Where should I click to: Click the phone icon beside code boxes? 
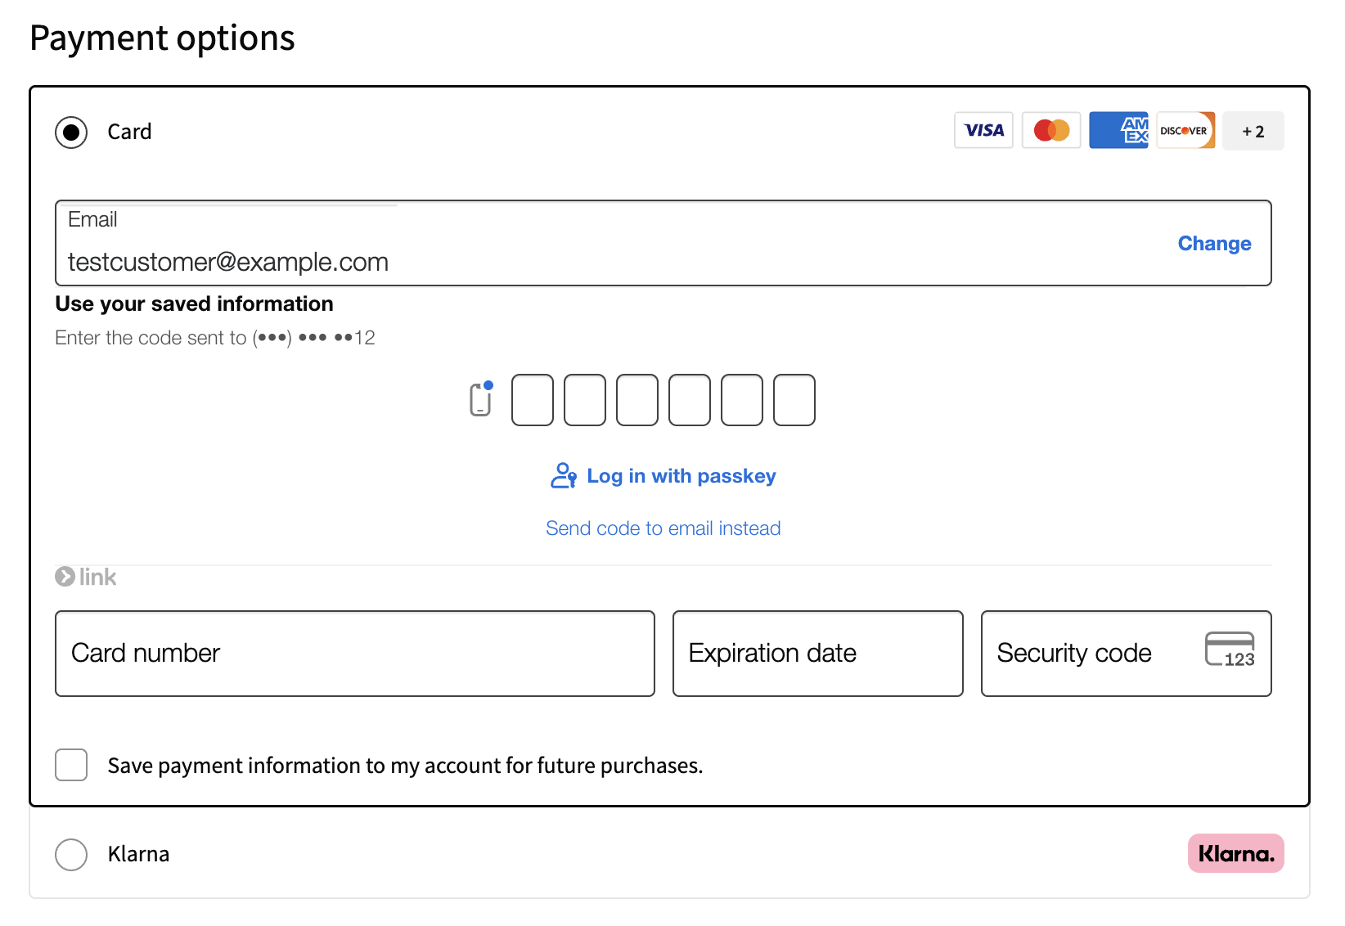(481, 399)
